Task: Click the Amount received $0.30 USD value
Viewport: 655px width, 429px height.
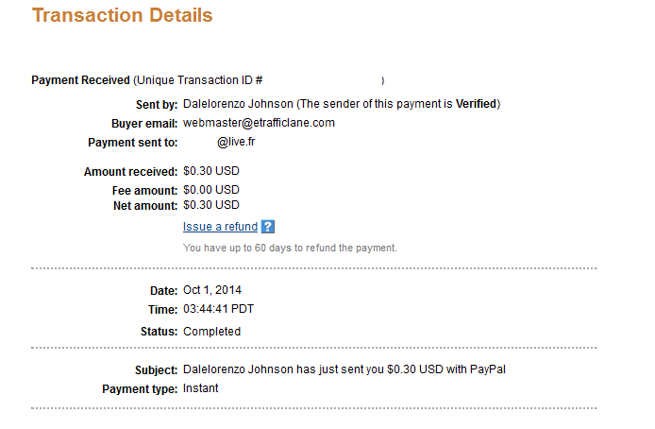Action: [x=211, y=171]
